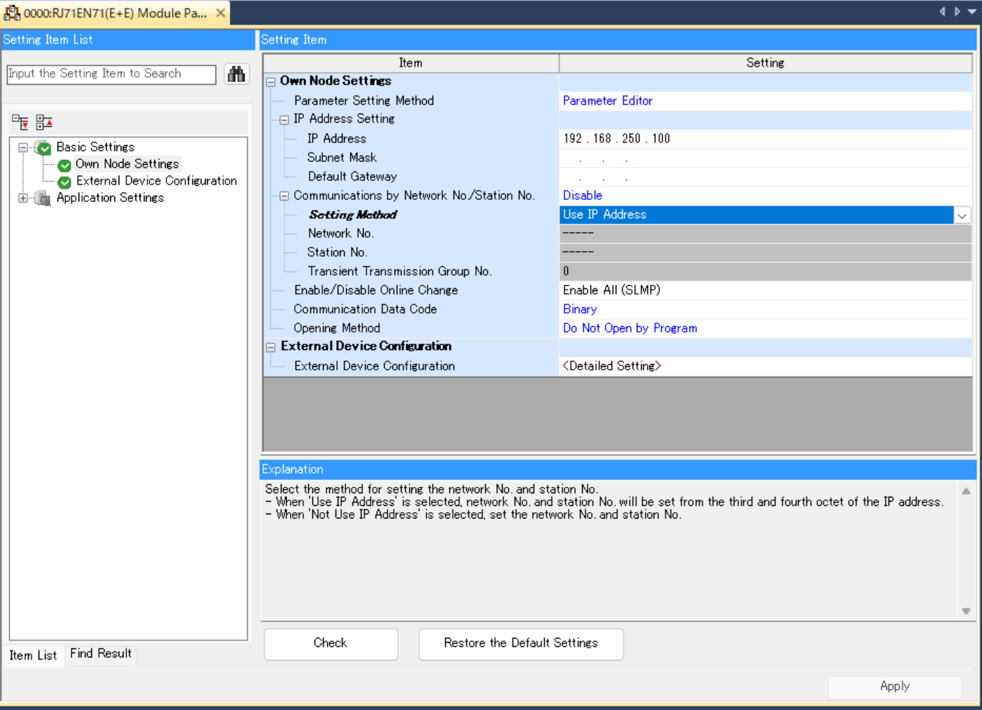The height and width of the screenshot is (710, 982).
Task: Click the Transient Transmission Group No. value 0
Action: pos(765,272)
